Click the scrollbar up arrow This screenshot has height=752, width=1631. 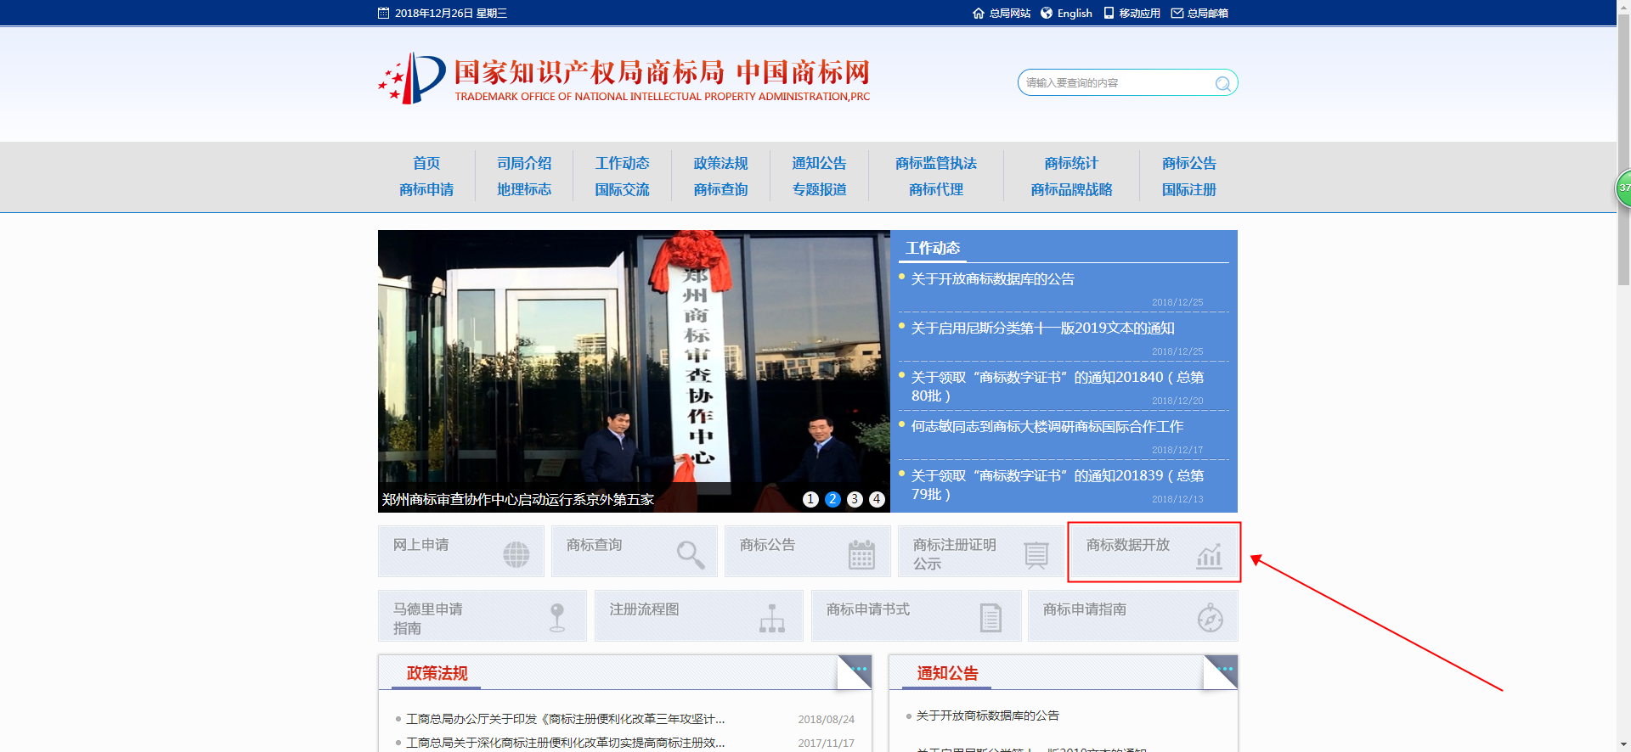[x=1623, y=7]
